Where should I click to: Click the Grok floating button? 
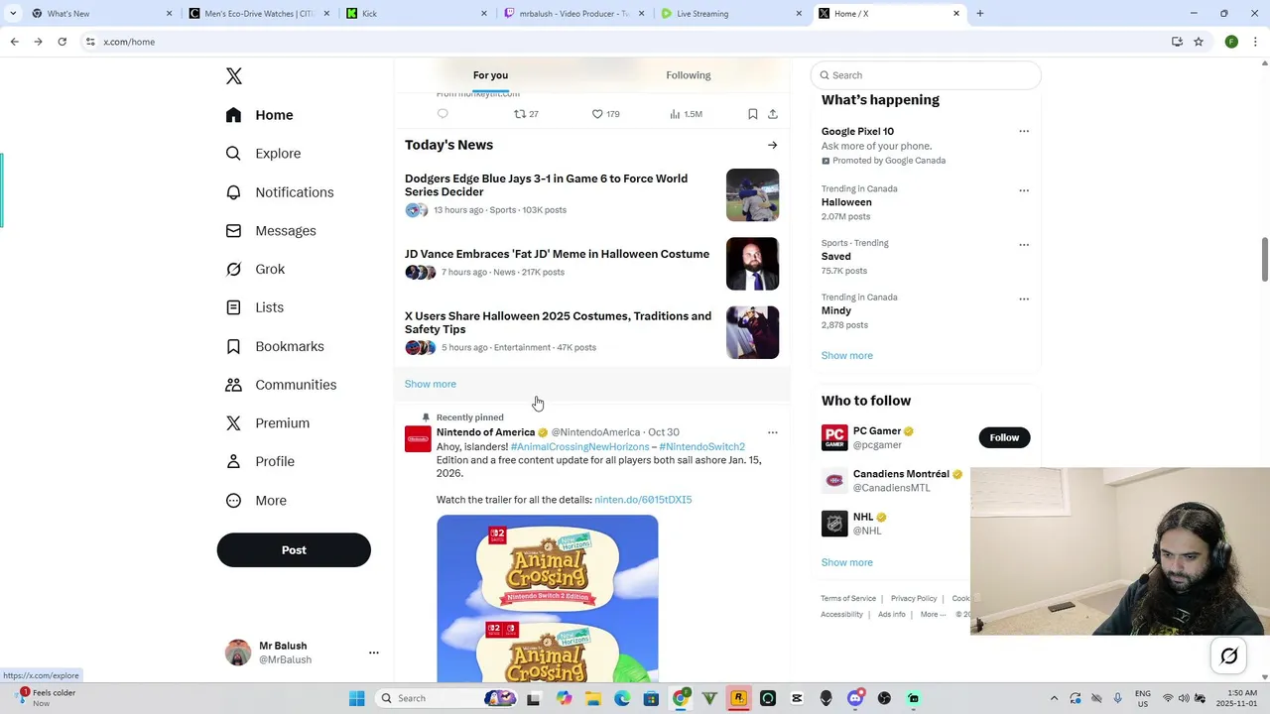click(1228, 655)
